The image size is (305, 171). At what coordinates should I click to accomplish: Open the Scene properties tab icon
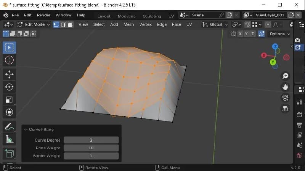pos(300,145)
